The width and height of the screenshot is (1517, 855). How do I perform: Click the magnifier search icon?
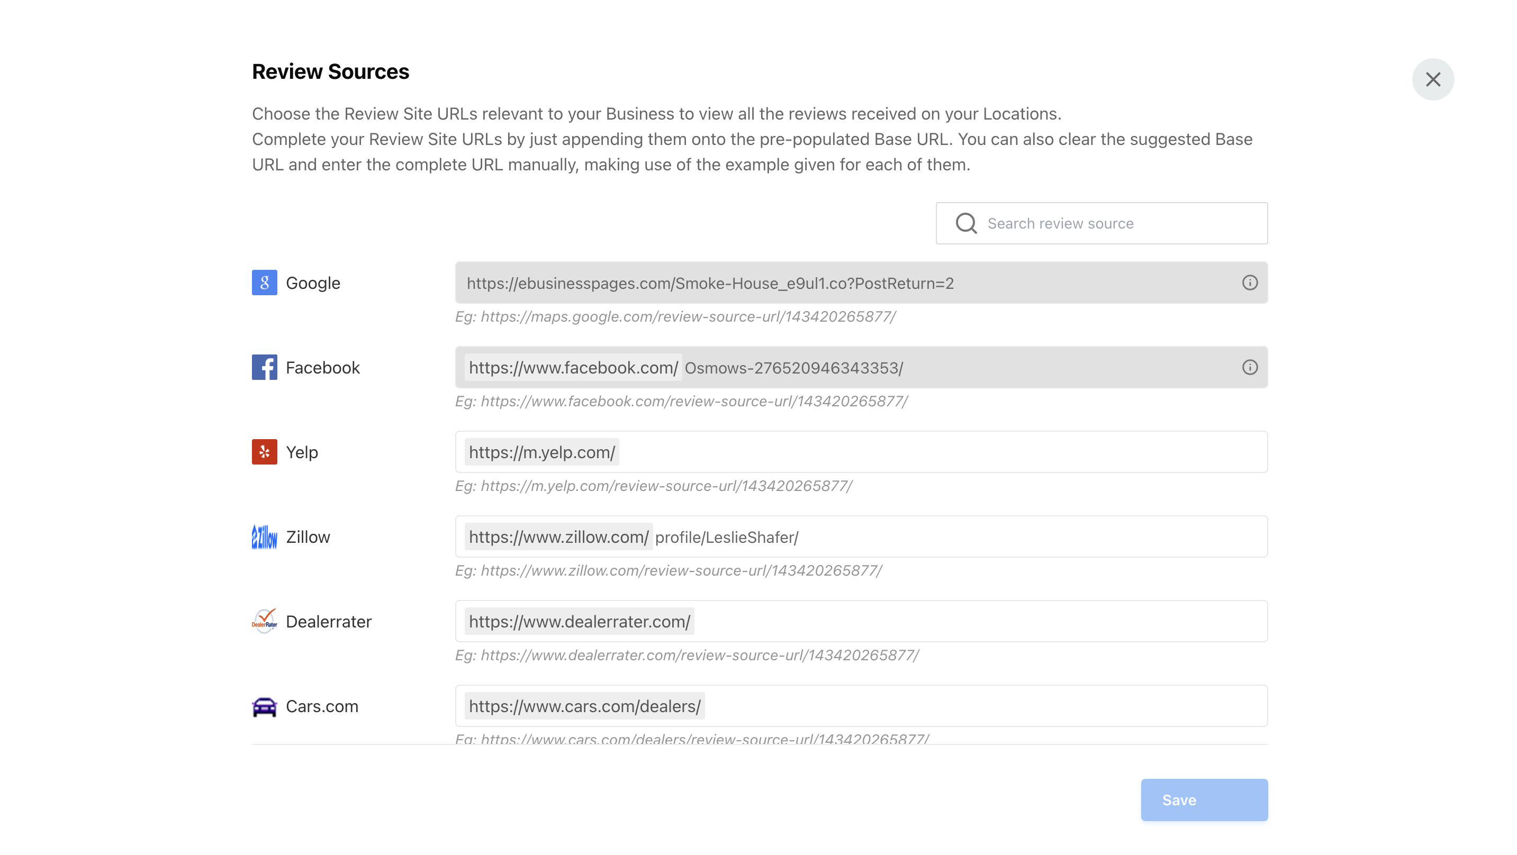point(966,223)
